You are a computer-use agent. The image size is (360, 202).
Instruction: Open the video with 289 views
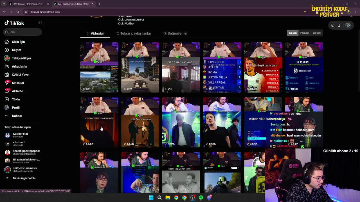140,67
